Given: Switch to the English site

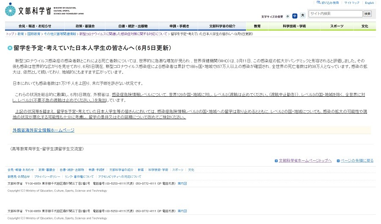Looking at the screenshot, I should (x=369, y=3).
